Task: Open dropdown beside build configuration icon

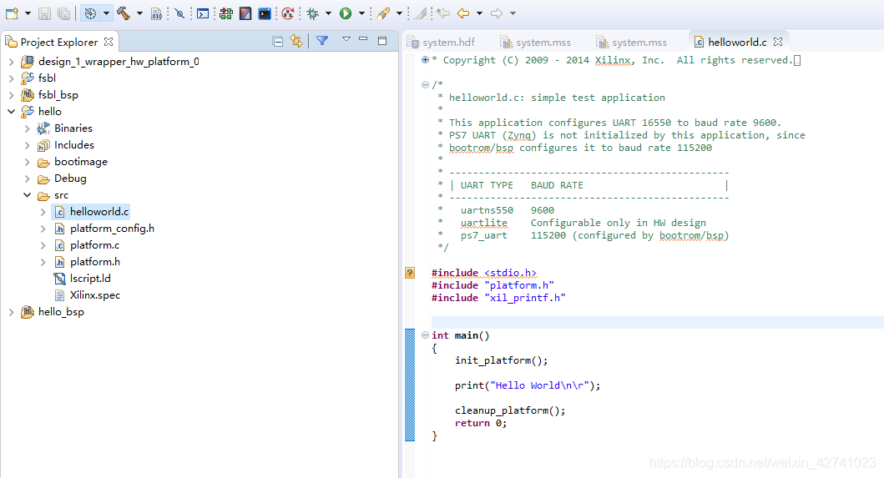Action: click(106, 13)
